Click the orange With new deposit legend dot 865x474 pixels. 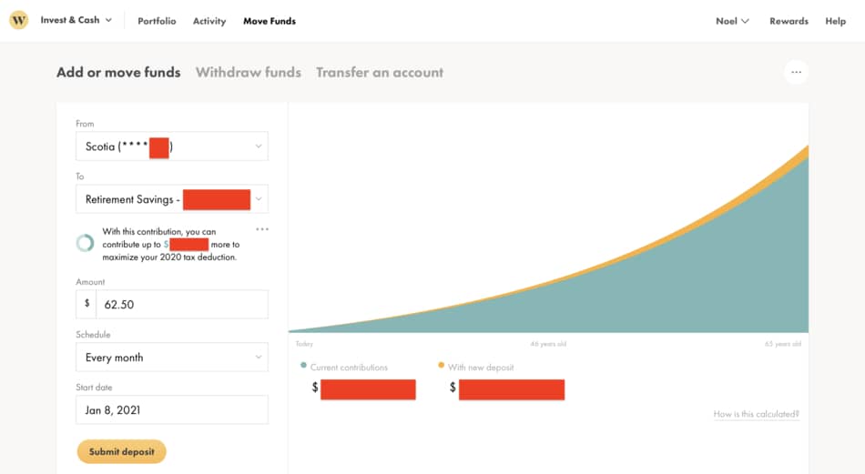pos(441,366)
